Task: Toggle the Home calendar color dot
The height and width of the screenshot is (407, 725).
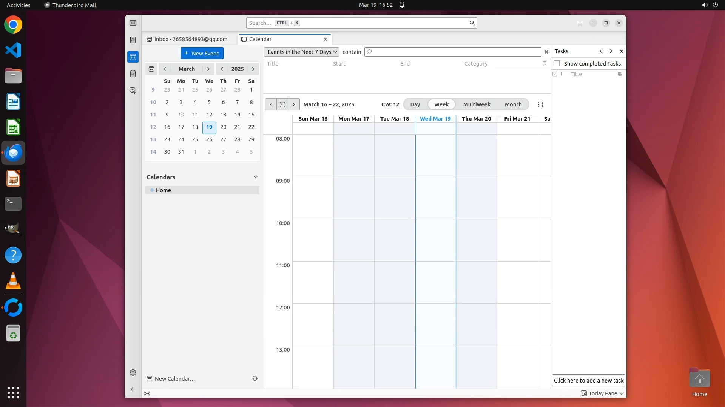Action: tap(152, 190)
